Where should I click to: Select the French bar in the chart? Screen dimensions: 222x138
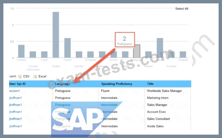coord(68,48)
